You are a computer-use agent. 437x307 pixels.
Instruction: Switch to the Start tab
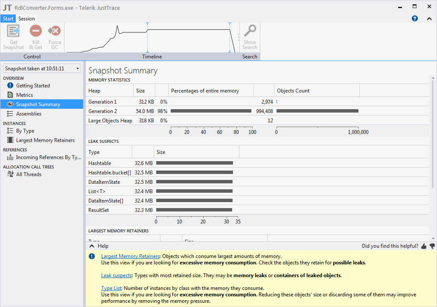click(8, 19)
